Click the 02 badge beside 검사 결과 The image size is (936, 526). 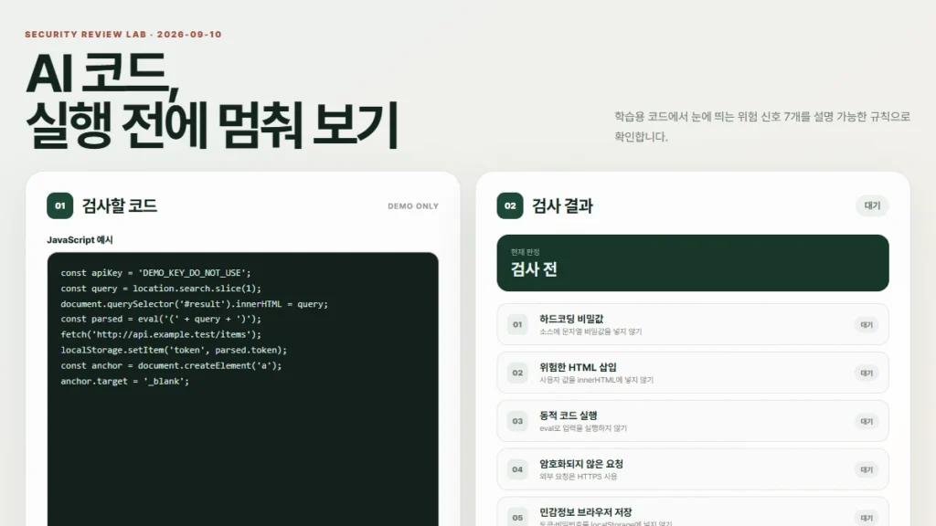(x=510, y=205)
